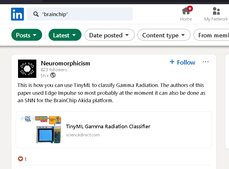Click into the "brainchip" search field
The width and height of the screenshot is (229, 169).
click(x=80, y=14)
